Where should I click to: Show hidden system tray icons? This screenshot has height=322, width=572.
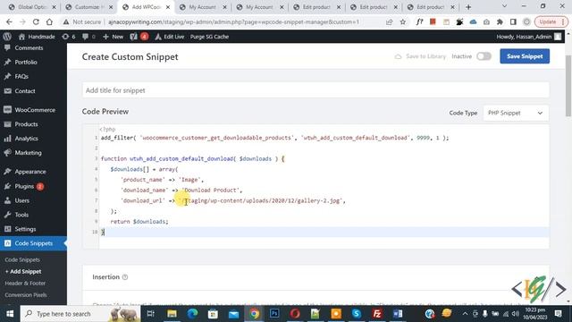point(465,314)
